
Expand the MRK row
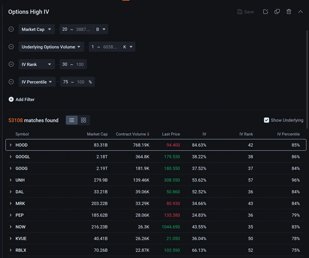(x=11, y=203)
